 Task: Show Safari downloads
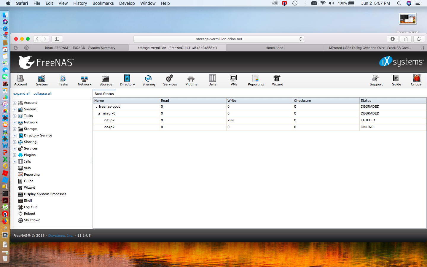pyautogui.click(x=392, y=39)
